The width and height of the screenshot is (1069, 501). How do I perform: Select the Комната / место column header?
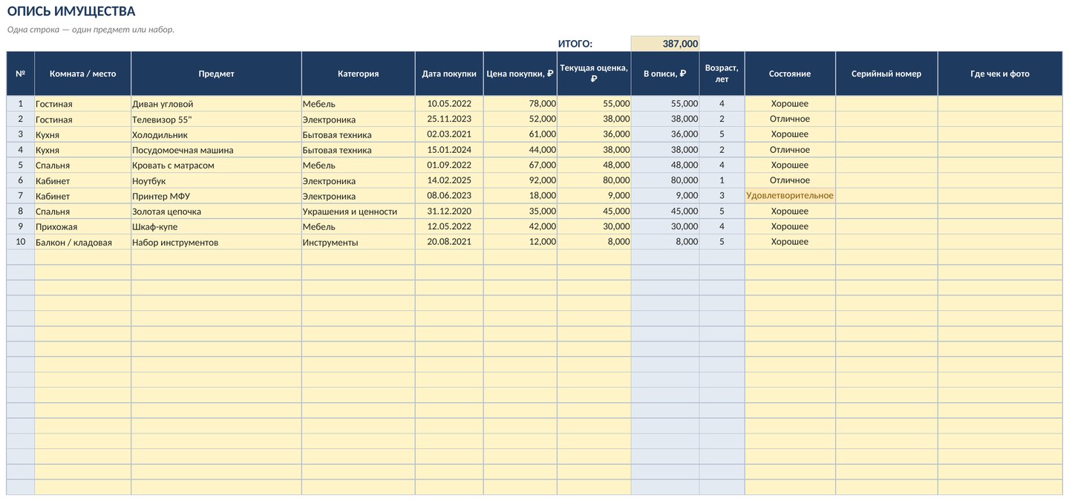tap(82, 73)
